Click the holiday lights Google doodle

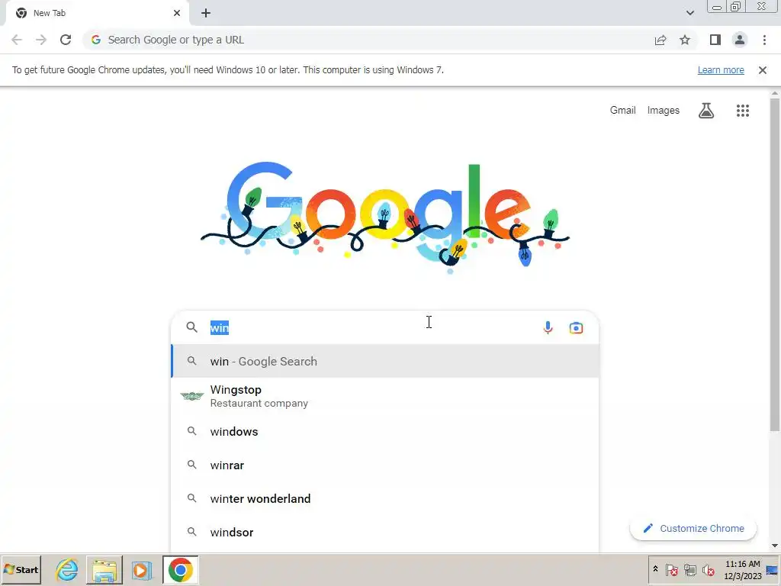click(x=385, y=217)
